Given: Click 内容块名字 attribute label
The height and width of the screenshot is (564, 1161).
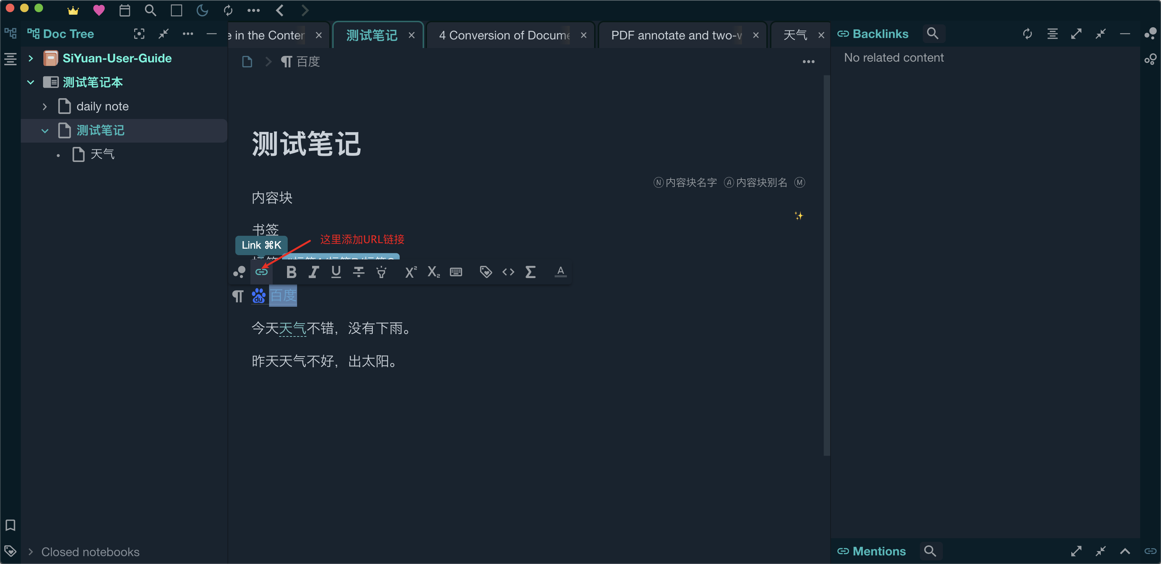Looking at the screenshot, I should click(x=686, y=182).
